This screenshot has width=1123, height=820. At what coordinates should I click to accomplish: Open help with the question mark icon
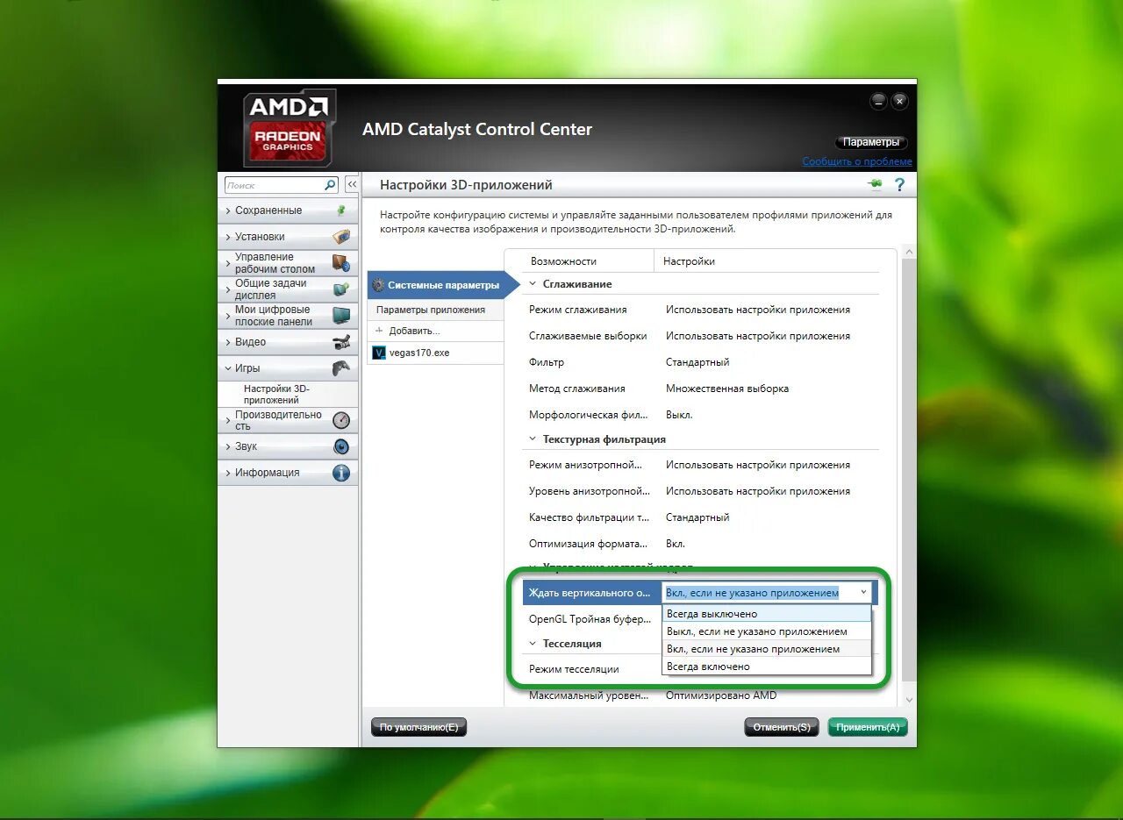pos(899,185)
